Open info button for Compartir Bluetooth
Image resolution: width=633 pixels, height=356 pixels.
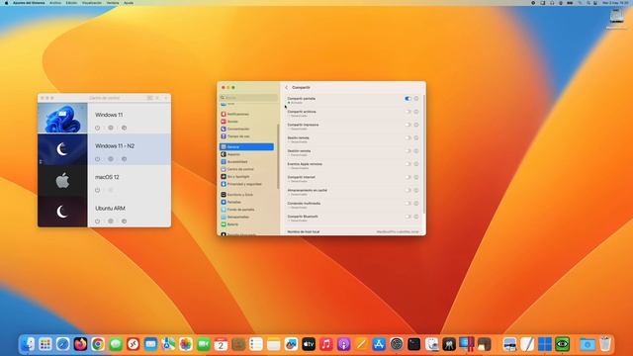[x=416, y=217]
